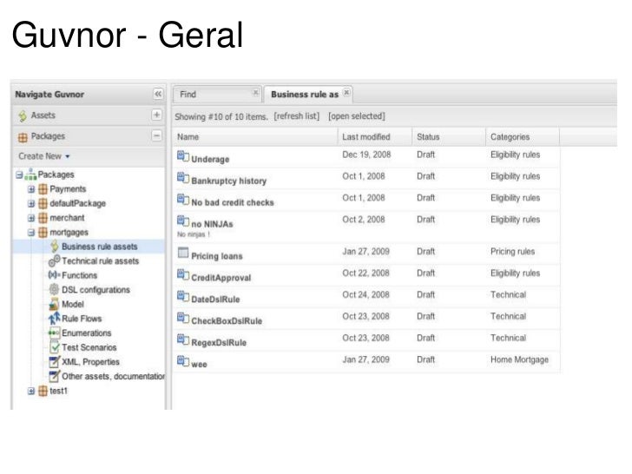Click the Model icon
Viewport: 632px width, 474px height.
[x=54, y=304]
